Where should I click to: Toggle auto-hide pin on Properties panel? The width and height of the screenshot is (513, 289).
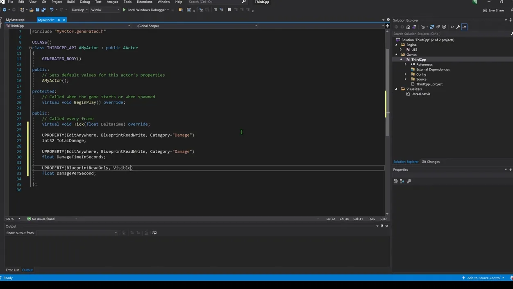coord(511,169)
